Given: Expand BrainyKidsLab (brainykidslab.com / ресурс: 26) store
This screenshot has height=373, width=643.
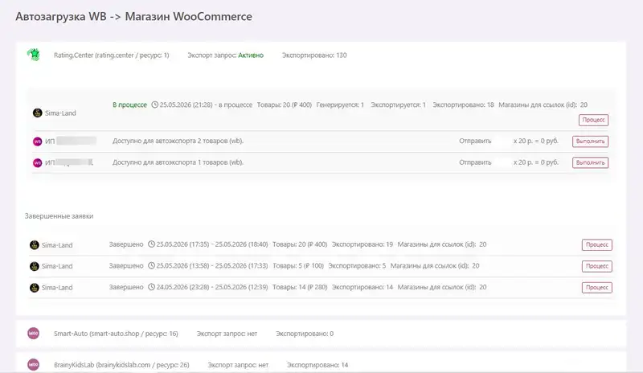Looking at the screenshot, I should coord(121,365).
